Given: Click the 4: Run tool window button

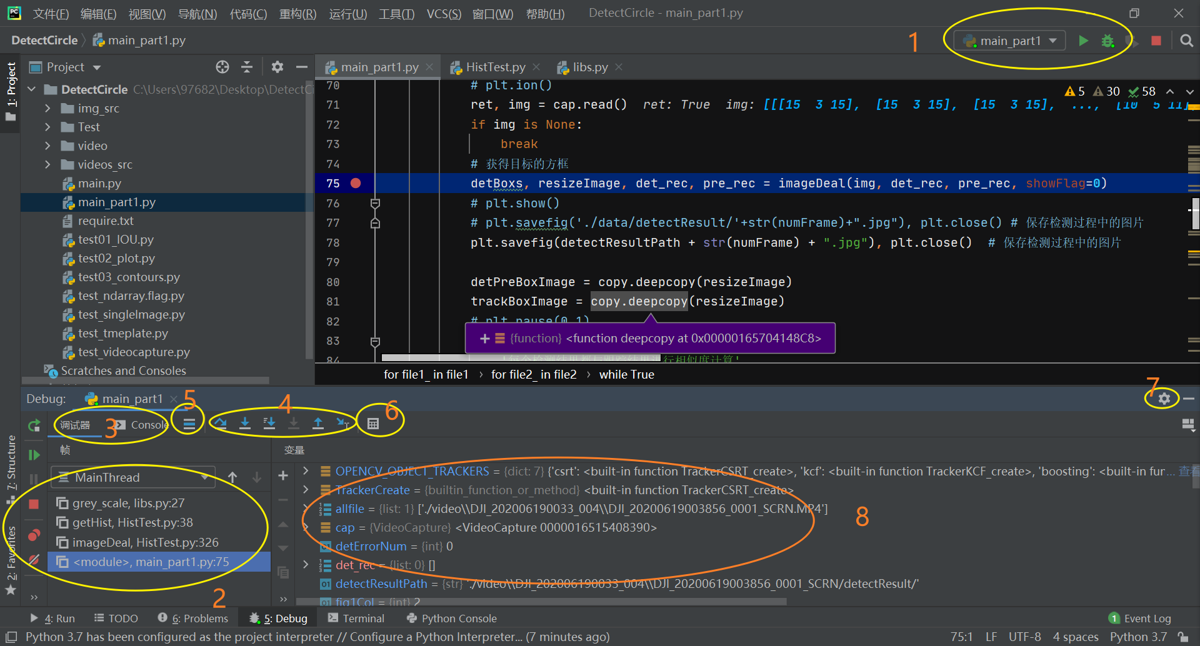Looking at the screenshot, I should (x=52, y=619).
